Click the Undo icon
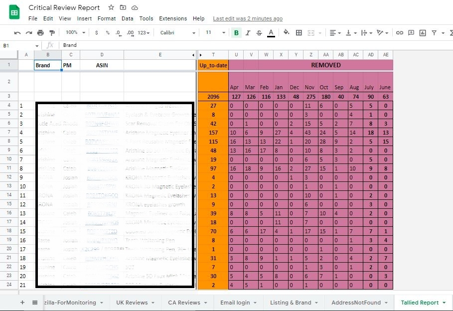Image resolution: width=453 pixels, height=311 pixels. click(x=17, y=33)
